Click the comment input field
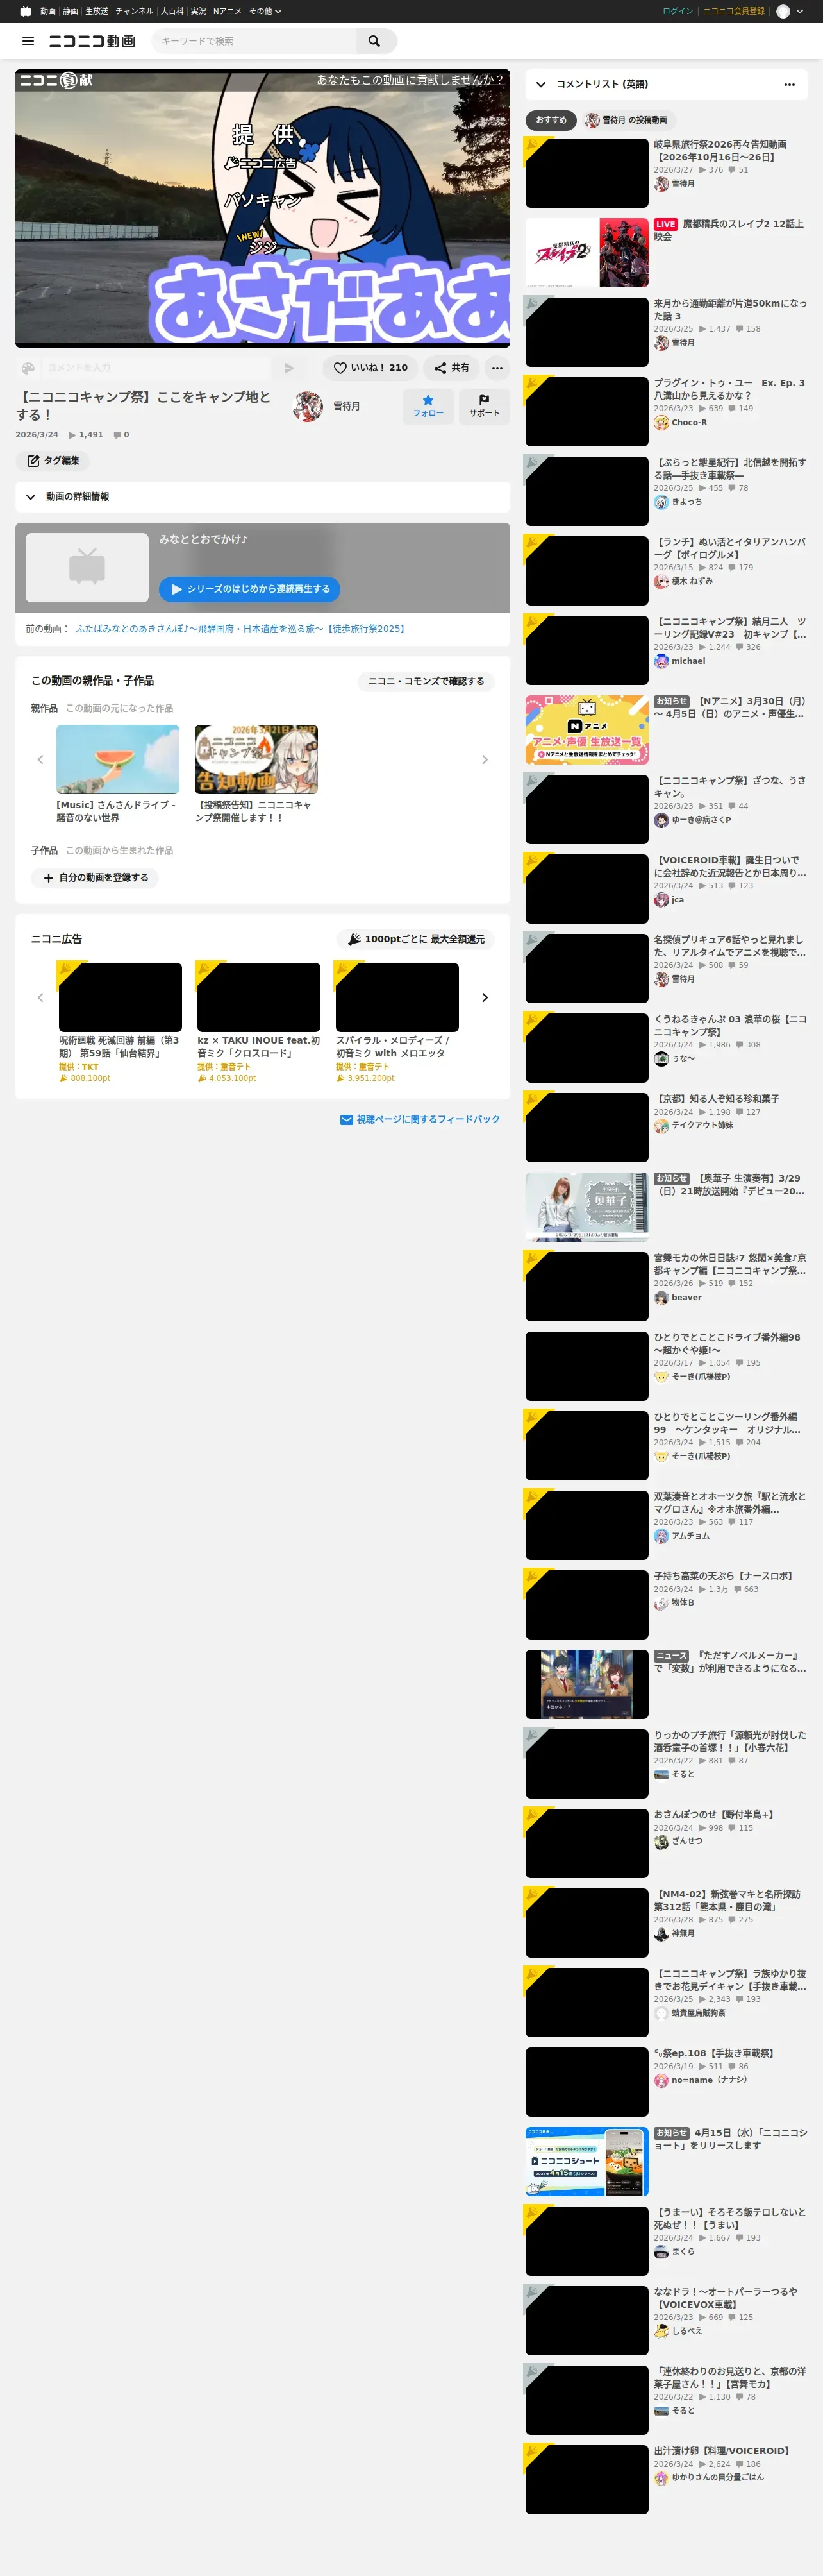 pyautogui.click(x=157, y=368)
